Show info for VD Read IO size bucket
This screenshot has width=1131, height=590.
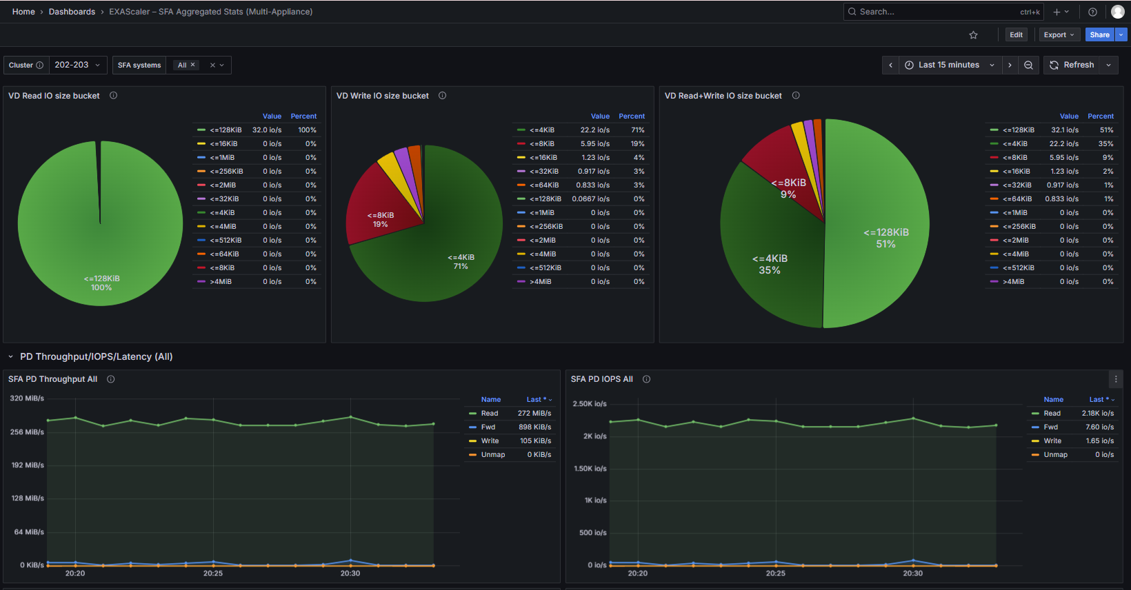coord(114,96)
